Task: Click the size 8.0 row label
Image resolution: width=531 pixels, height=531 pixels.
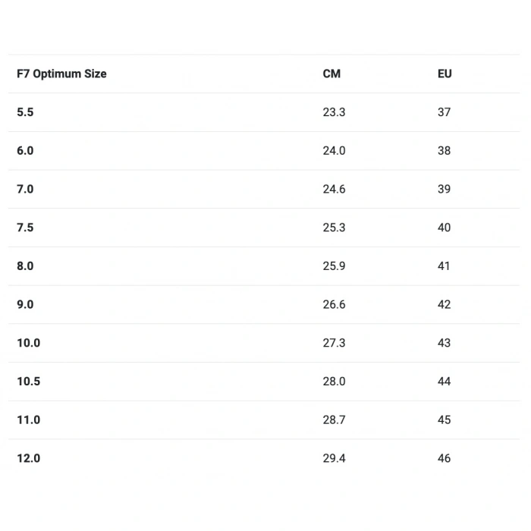Action: (25, 266)
